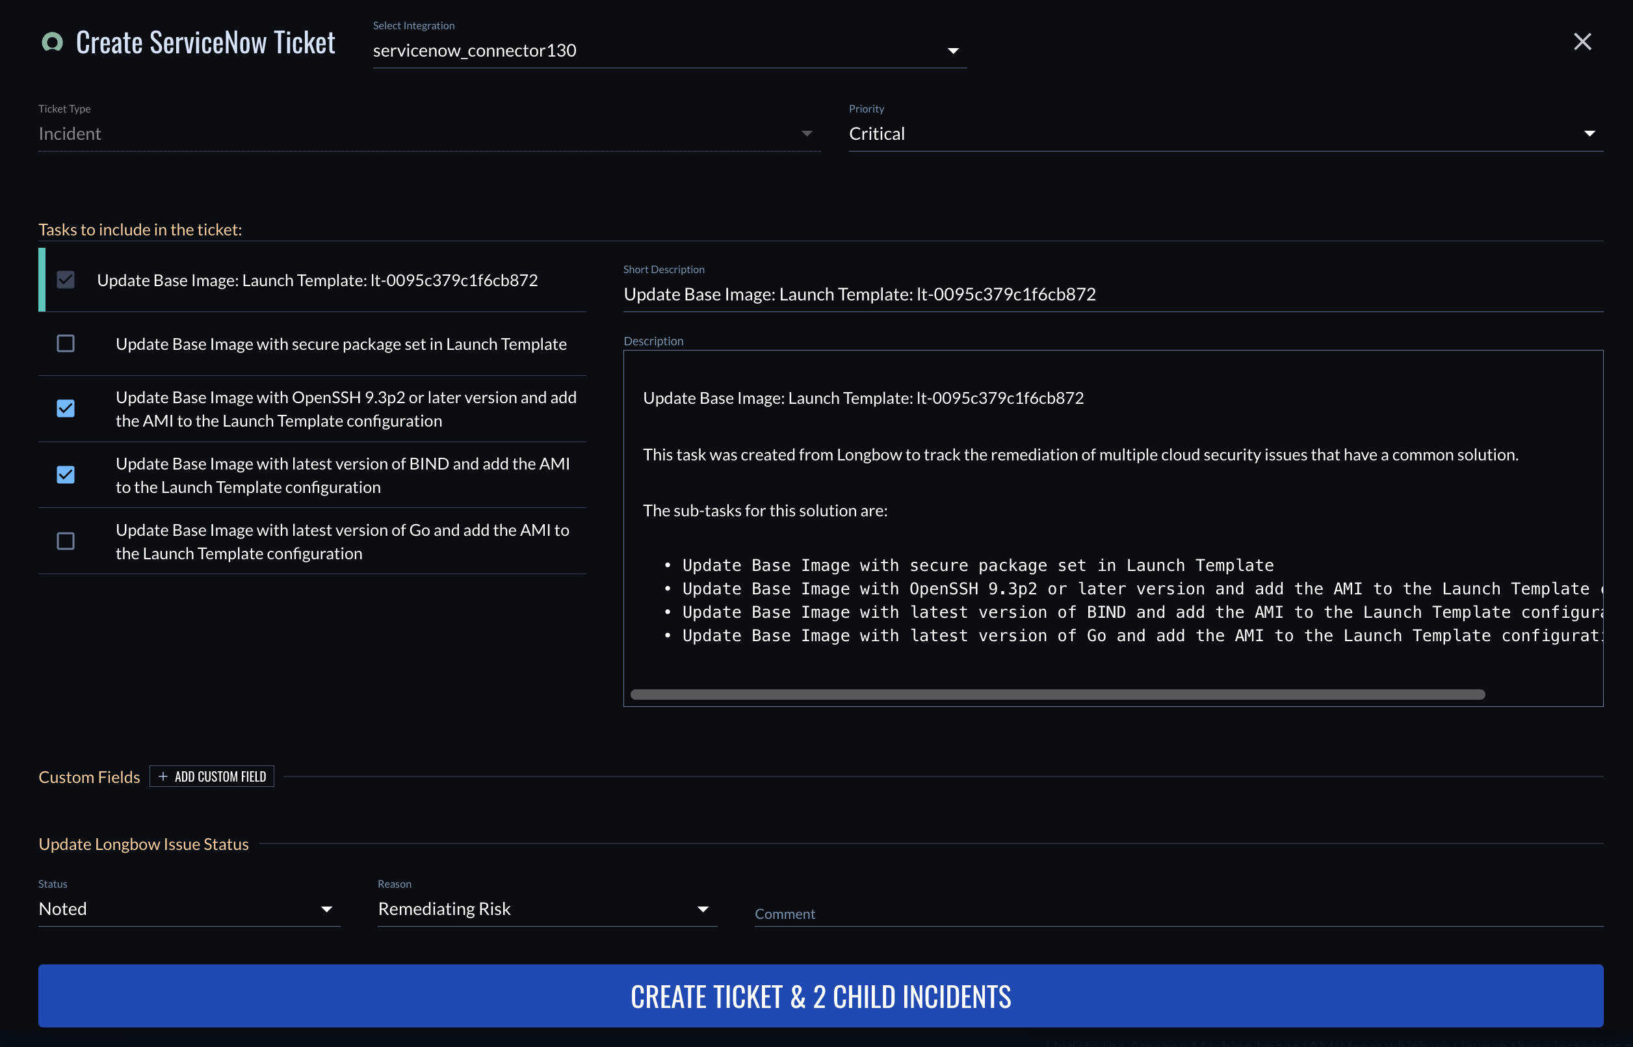Click the Priority dropdown arrow icon

click(x=1589, y=134)
